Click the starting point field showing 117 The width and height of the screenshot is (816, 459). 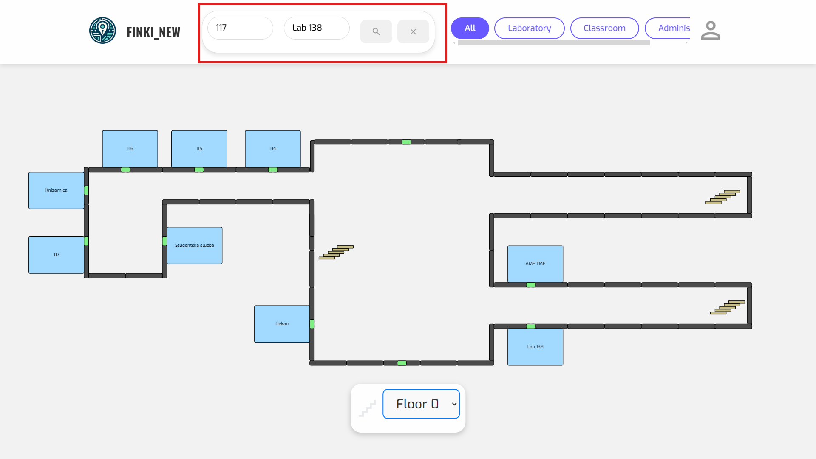point(240,28)
